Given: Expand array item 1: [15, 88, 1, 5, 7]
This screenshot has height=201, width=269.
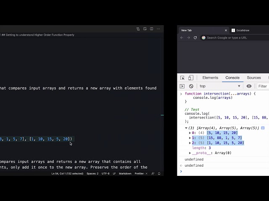Looking at the screenshot, I should click(190, 138).
